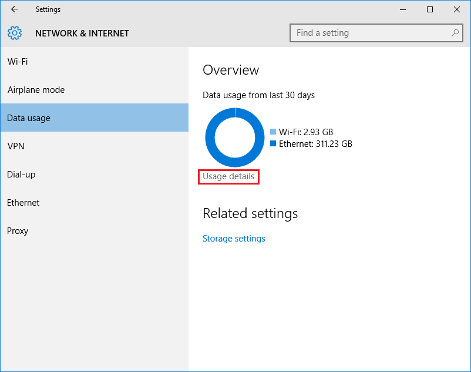Viewport: 471px width, 372px height.
Task: Go to Proxy settings
Action: tap(18, 231)
